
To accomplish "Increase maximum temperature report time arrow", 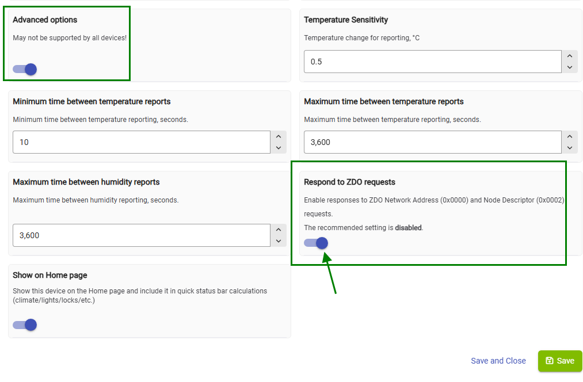I will pos(570,136).
